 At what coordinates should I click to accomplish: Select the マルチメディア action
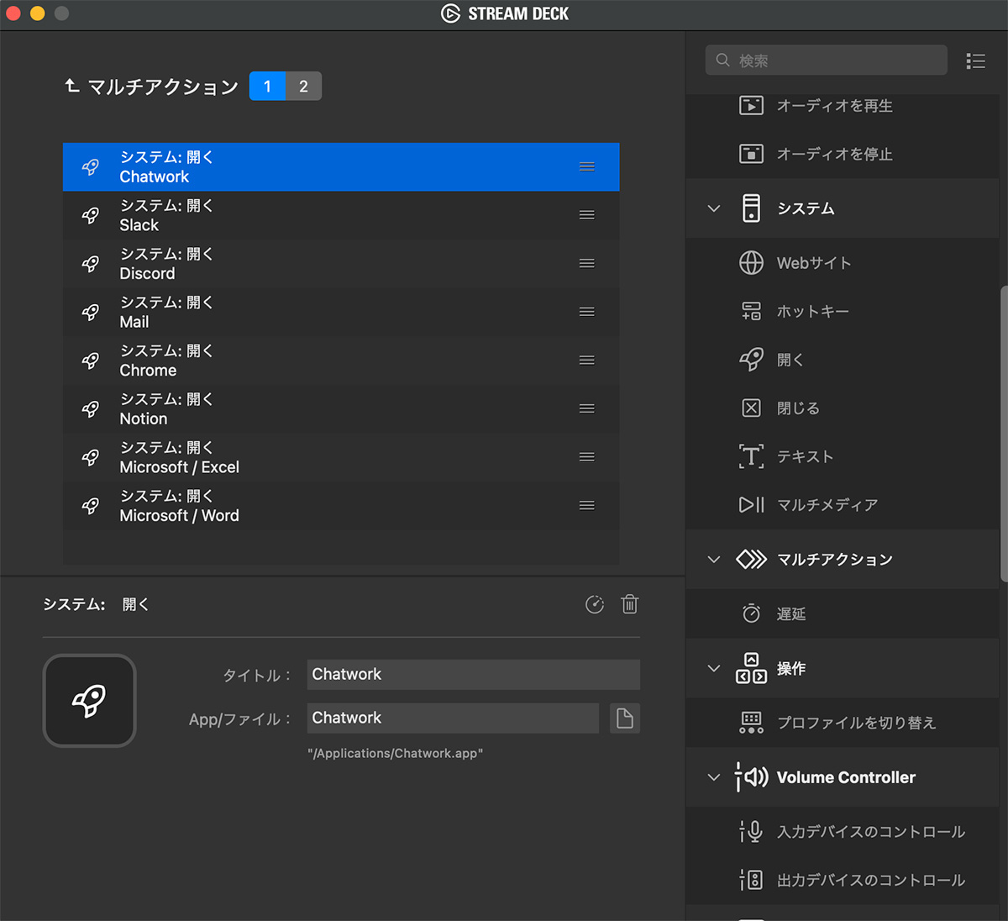tap(842, 504)
